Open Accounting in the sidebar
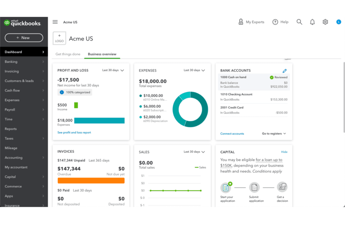Image resolution: width=345 pixels, height=230 pixels. coord(24,157)
